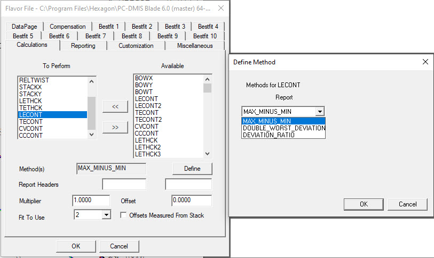
Task: Cancel the Flavor File dialog
Action: click(119, 246)
